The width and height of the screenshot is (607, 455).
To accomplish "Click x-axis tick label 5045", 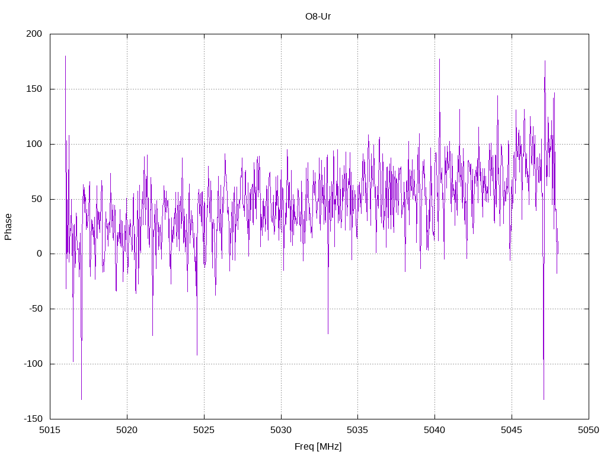I will click(x=512, y=430).
